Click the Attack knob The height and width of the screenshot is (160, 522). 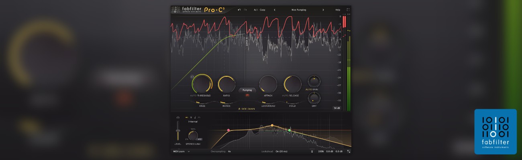pyautogui.click(x=268, y=84)
